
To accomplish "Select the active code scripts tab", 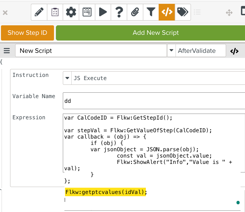I will tap(167, 12).
